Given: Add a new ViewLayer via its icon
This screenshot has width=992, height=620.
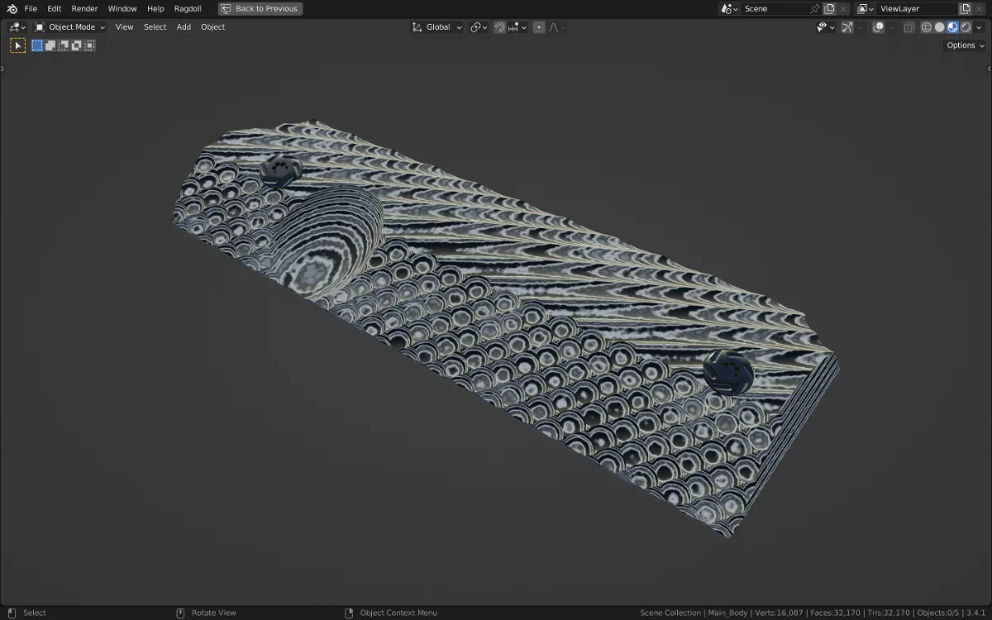Looking at the screenshot, I should click(965, 8).
